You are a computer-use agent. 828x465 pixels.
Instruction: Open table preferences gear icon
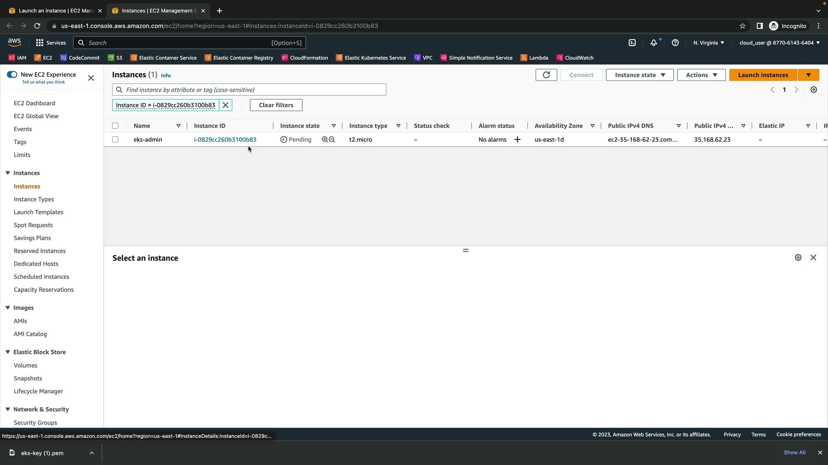813,90
